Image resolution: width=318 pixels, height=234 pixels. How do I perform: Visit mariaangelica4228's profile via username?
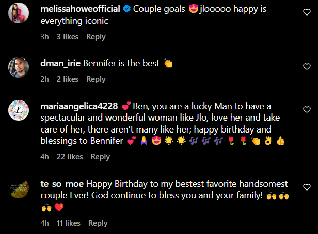pos(79,106)
